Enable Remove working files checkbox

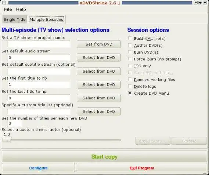coord(130,80)
